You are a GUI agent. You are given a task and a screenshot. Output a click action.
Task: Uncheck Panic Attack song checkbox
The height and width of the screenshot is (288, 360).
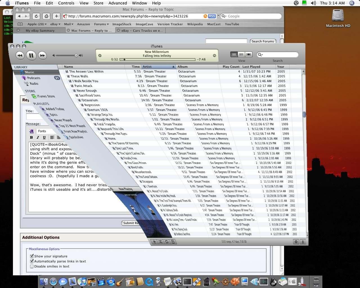tap(72, 86)
